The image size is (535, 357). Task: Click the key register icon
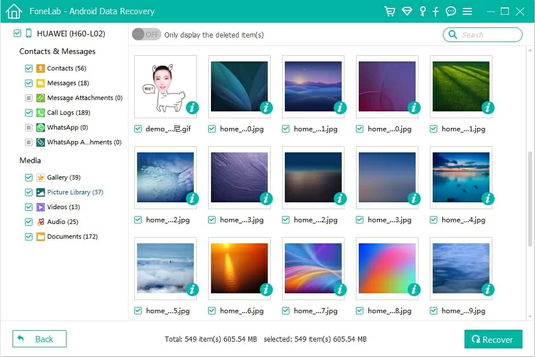point(422,11)
